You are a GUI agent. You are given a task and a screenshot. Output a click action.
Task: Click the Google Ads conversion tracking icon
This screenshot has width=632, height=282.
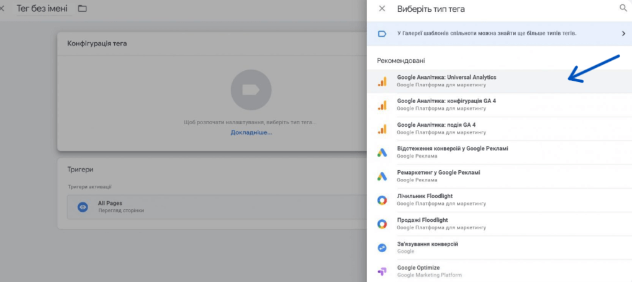click(382, 153)
